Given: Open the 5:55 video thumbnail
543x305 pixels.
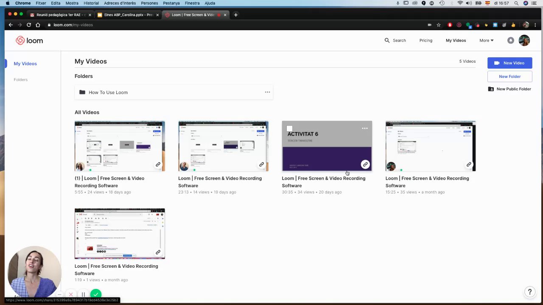Looking at the screenshot, I should (x=120, y=146).
